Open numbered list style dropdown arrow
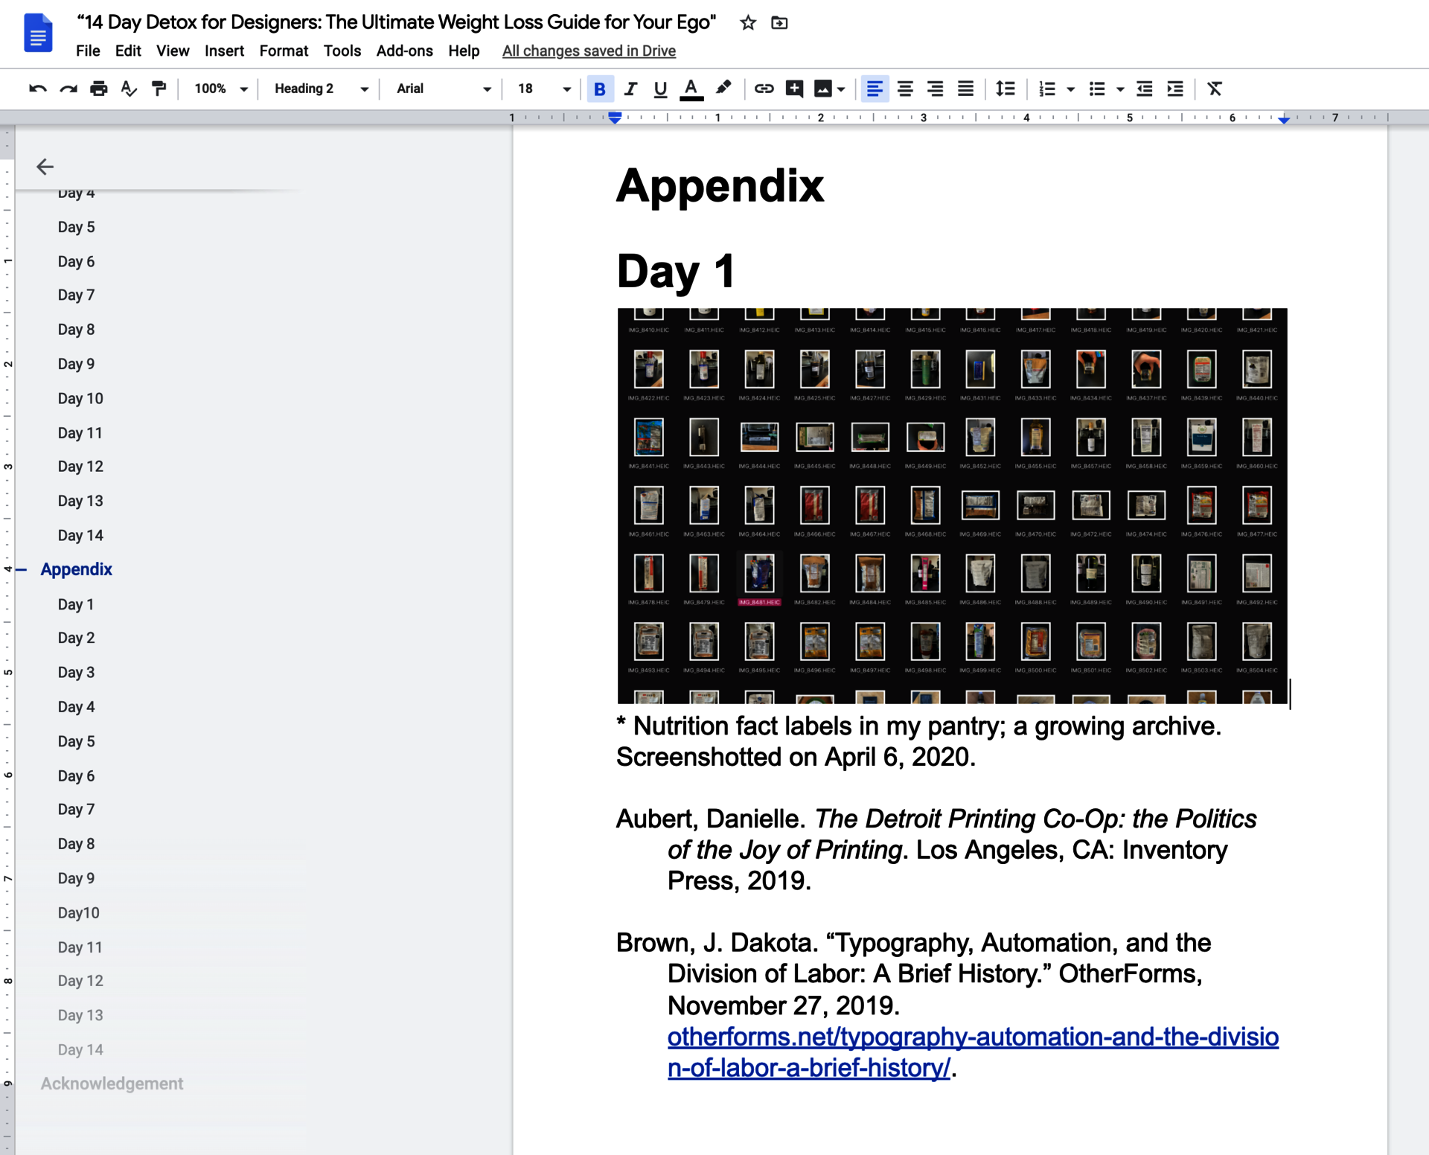 1071,89
